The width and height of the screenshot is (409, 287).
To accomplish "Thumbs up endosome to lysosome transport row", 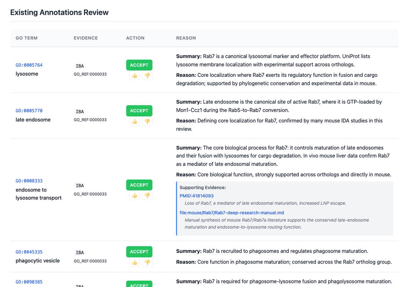I will [x=134, y=196].
